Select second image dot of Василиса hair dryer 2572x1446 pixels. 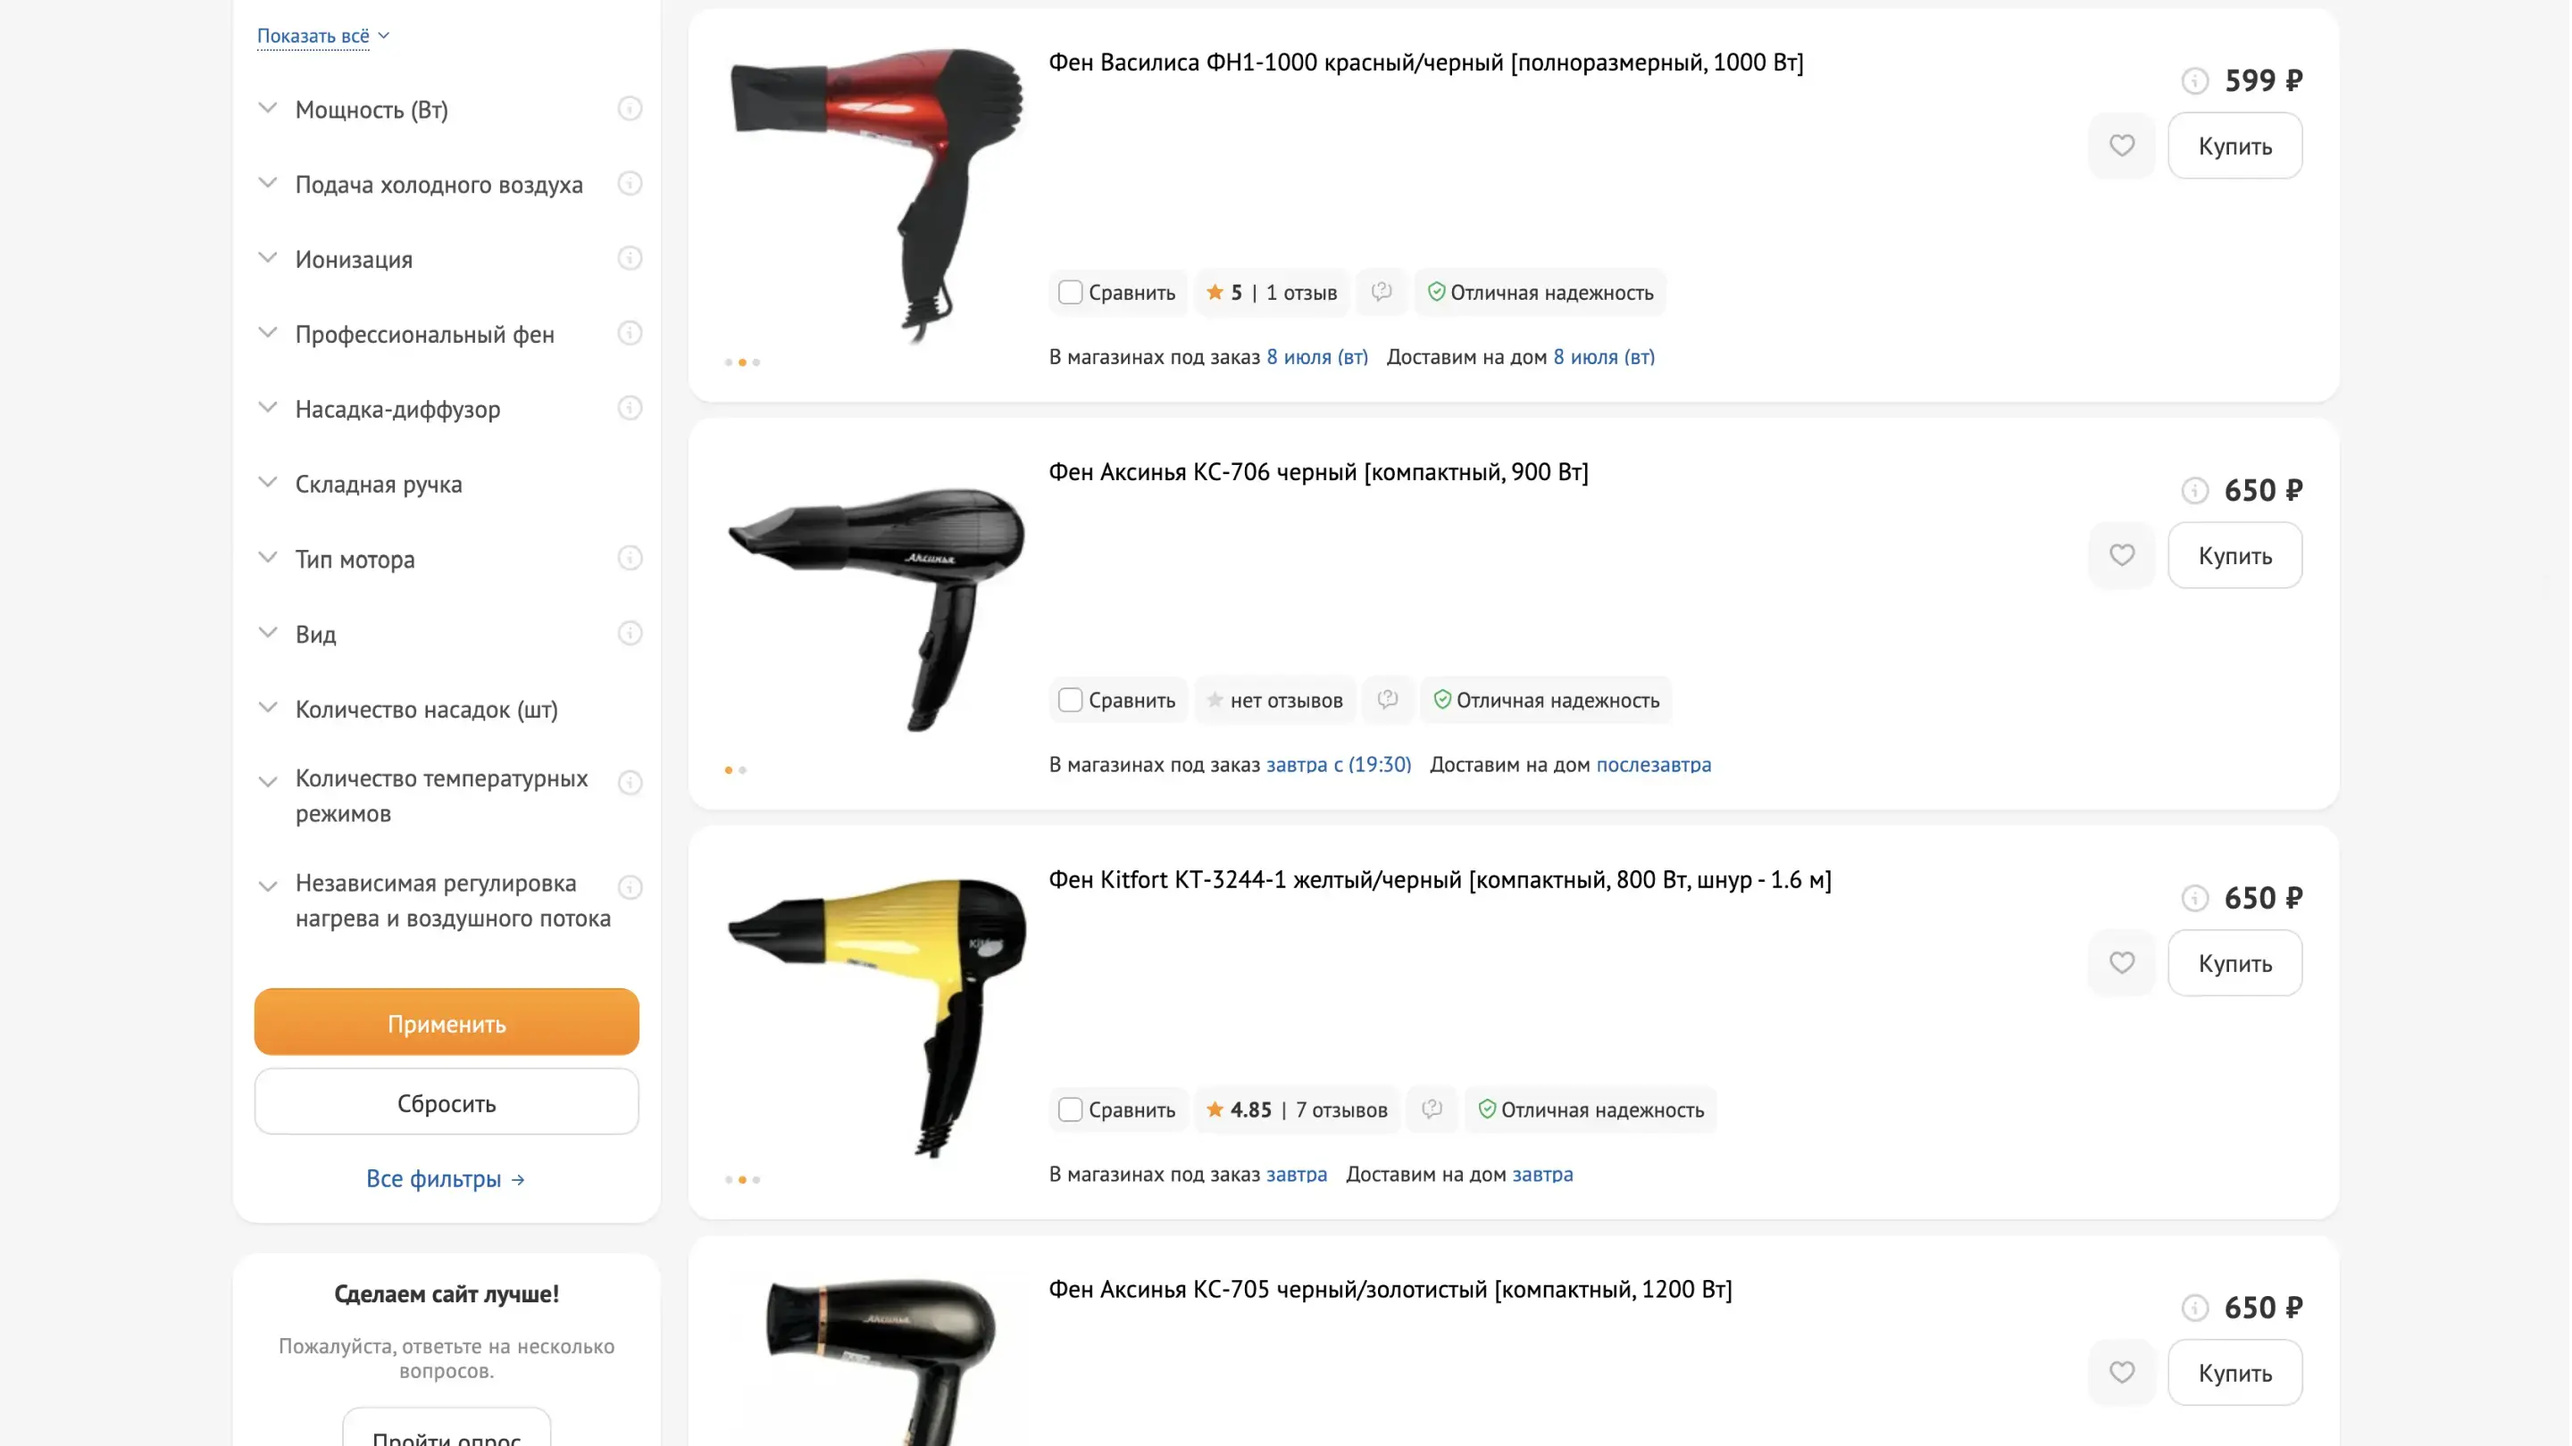coord(742,362)
